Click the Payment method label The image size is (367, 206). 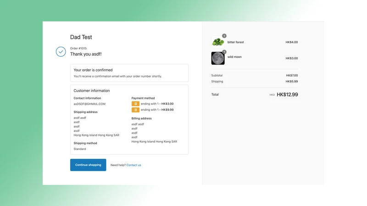point(143,98)
